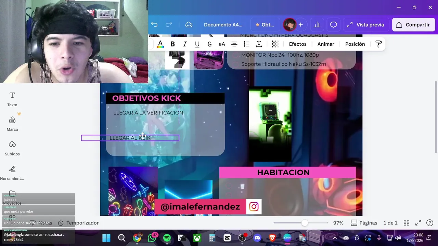Open the Herramientas sidebar tab
This screenshot has width=438, height=246.
(12, 173)
